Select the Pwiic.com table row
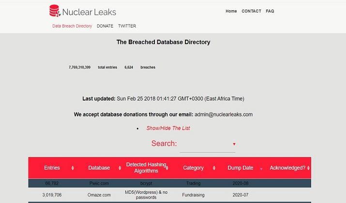This screenshot has height=203, width=346. click(170, 183)
